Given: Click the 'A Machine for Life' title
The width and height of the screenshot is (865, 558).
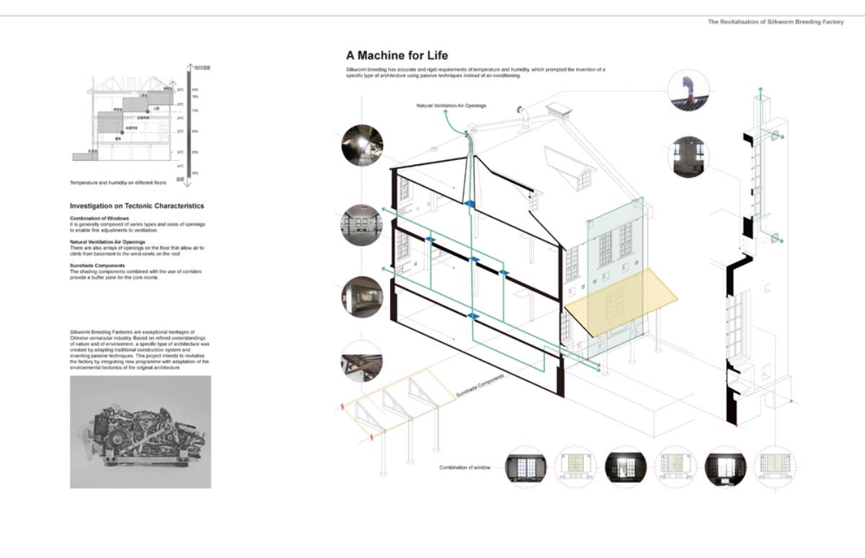Looking at the screenshot, I should click(x=396, y=56).
